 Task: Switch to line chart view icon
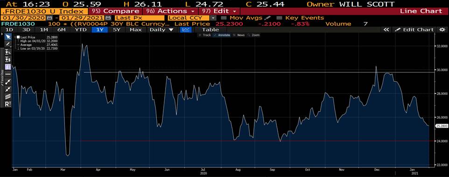click(186, 30)
